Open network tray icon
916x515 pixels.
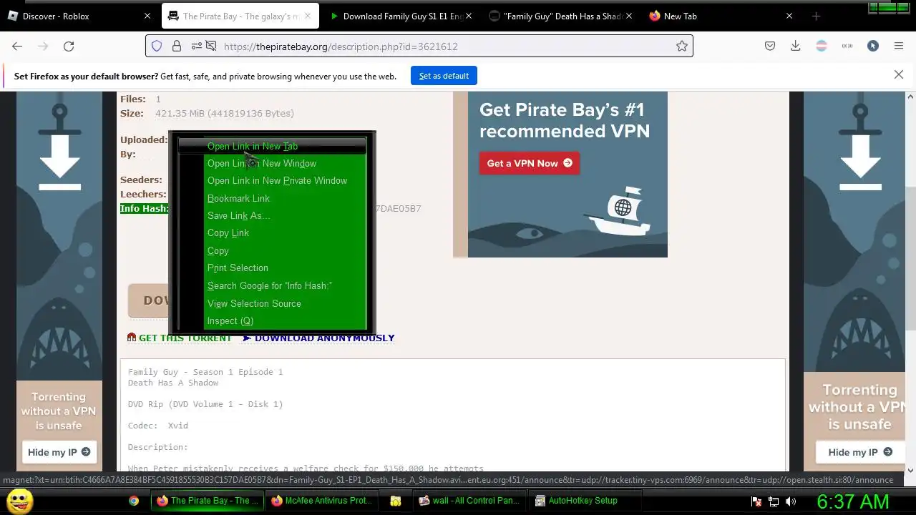(774, 501)
